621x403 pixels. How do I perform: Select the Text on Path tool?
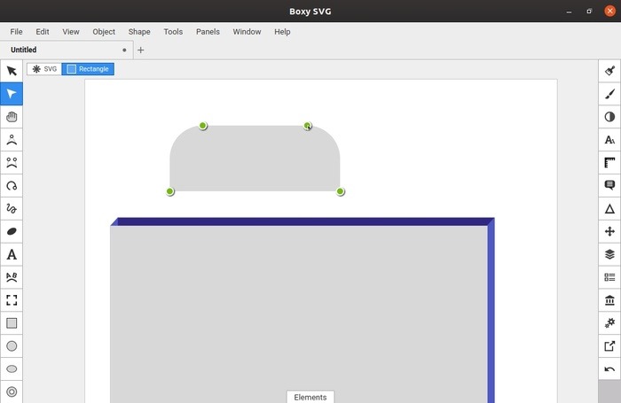[12, 277]
